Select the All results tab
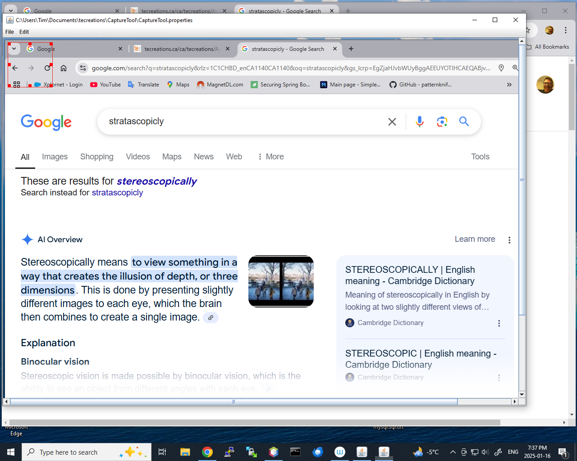 pos(25,157)
